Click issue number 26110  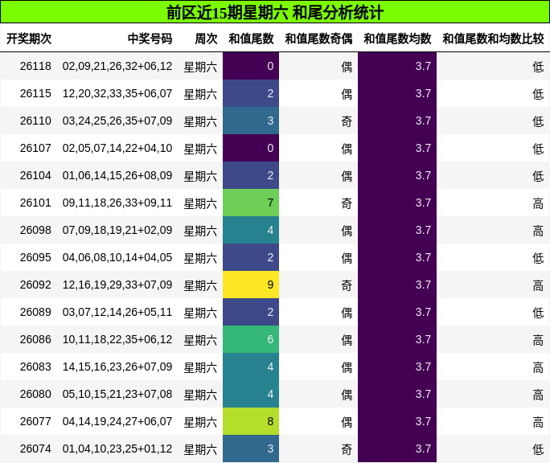(x=35, y=121)
